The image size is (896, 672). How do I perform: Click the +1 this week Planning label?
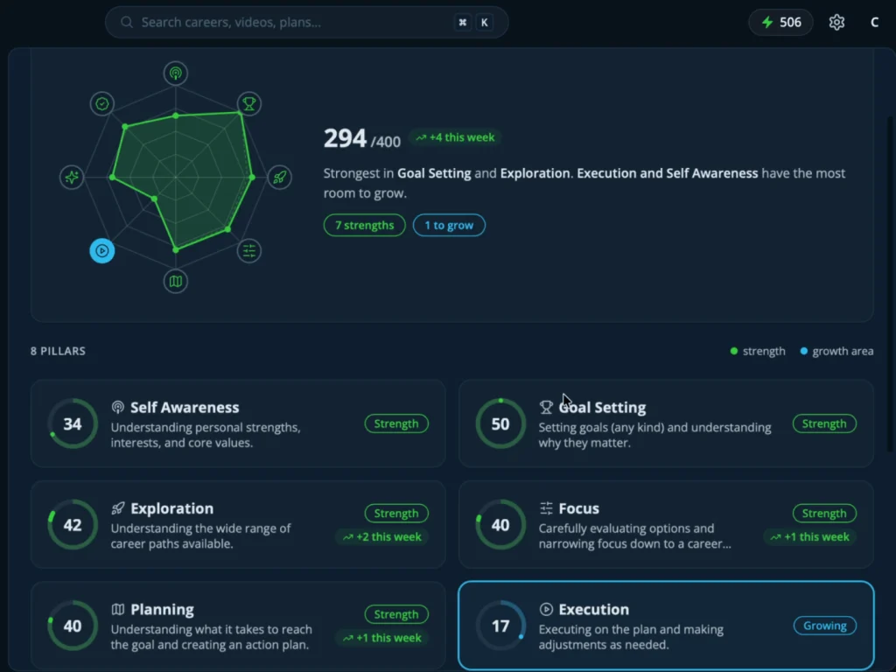pos(382,638)
